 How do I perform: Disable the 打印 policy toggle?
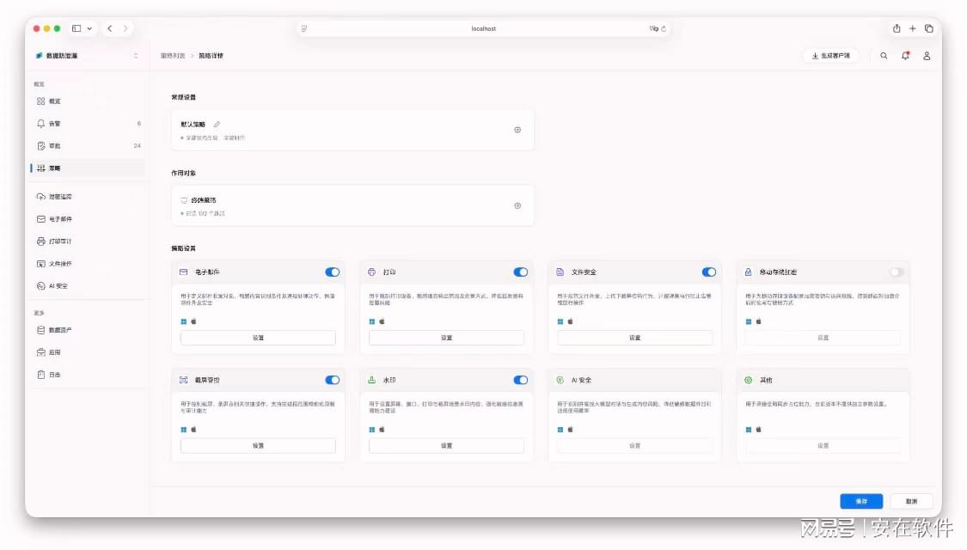521,272
